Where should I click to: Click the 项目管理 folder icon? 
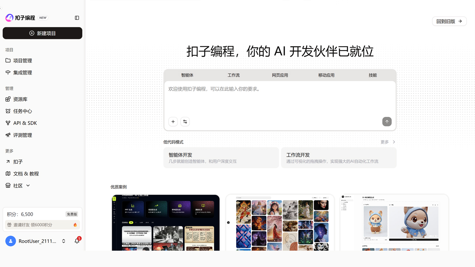click(x=8, y=60)
